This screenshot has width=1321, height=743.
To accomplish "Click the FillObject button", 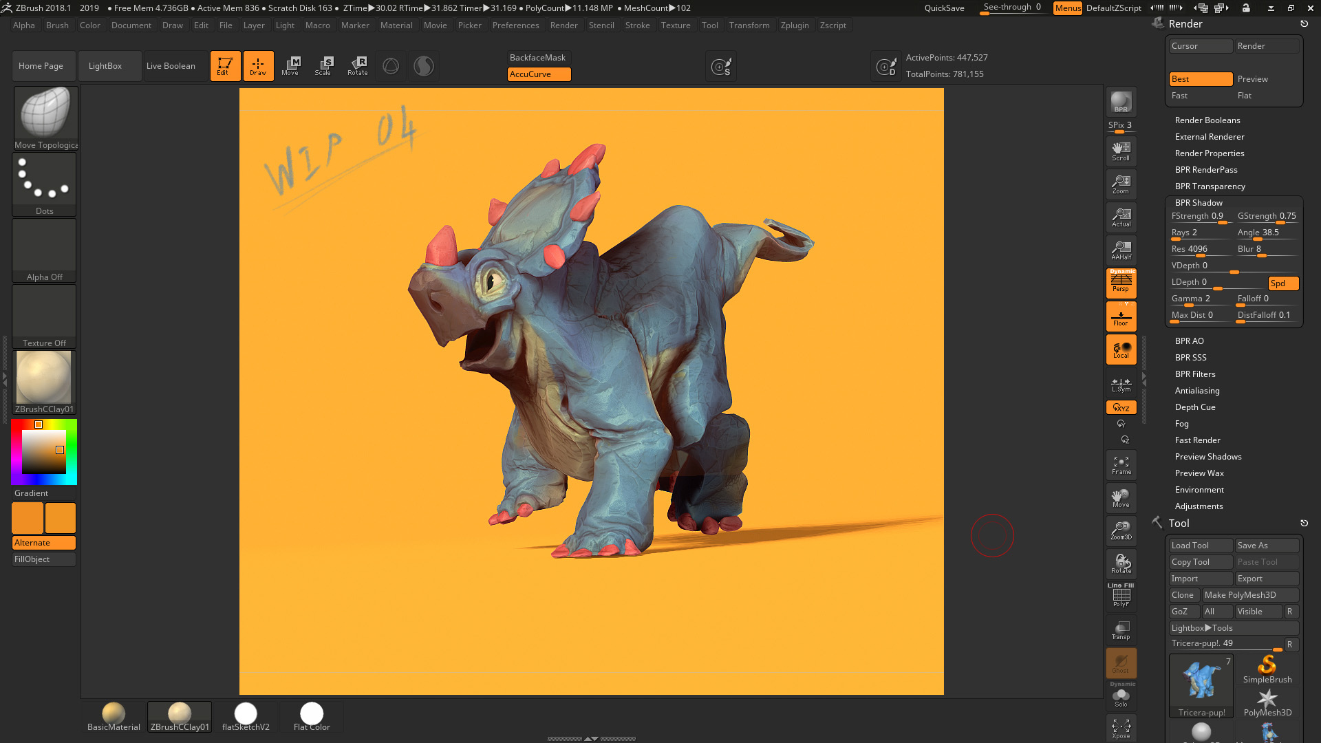I will point(44,559).
